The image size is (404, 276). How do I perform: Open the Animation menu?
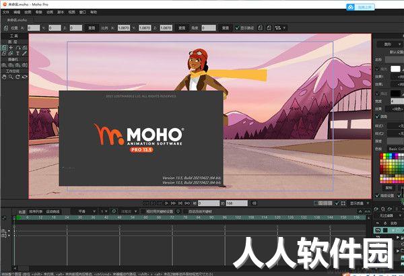[49, 12]
